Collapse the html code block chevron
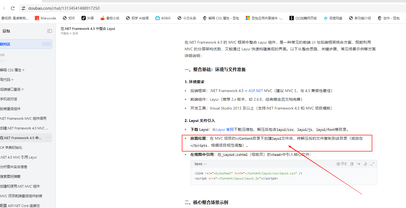 pos(205,164)
